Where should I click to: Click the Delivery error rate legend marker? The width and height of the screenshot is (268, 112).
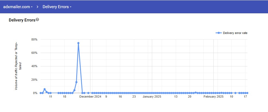point(219,33)
